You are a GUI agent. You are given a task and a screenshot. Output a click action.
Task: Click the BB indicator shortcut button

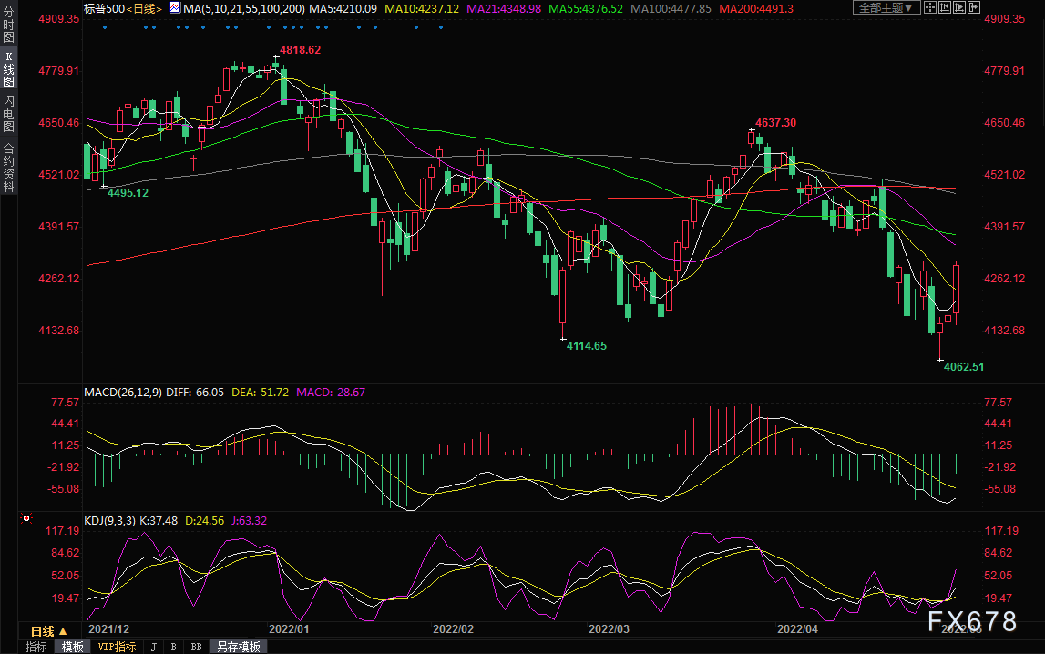pyautogui.click(x=195, y=647)
